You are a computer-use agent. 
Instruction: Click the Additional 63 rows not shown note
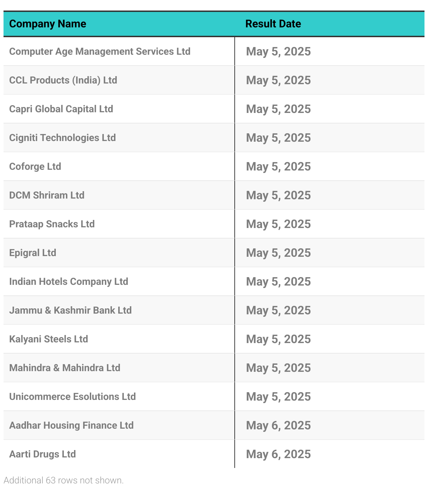coord(63,480)
